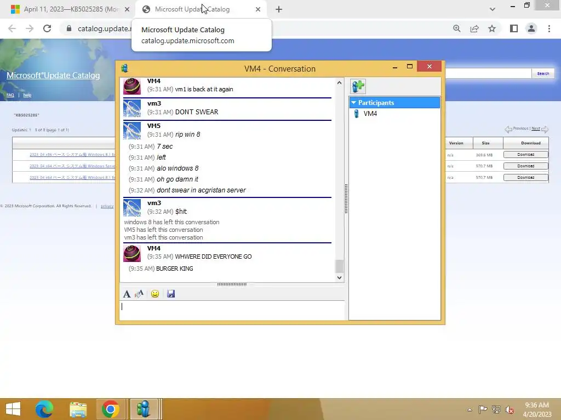Download the second 570.7 MB update row
The width and height of the screenshot is (561, 420).
click(525, 166)
